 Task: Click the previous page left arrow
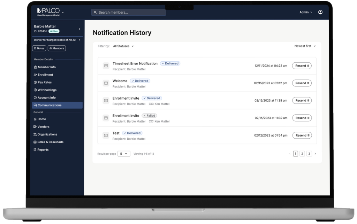(289, 154)
